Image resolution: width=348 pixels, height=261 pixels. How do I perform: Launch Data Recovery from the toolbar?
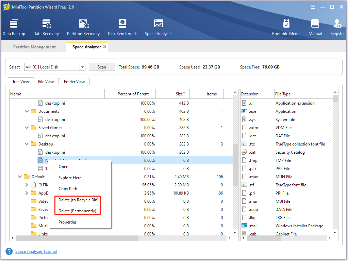coord(46,27)
